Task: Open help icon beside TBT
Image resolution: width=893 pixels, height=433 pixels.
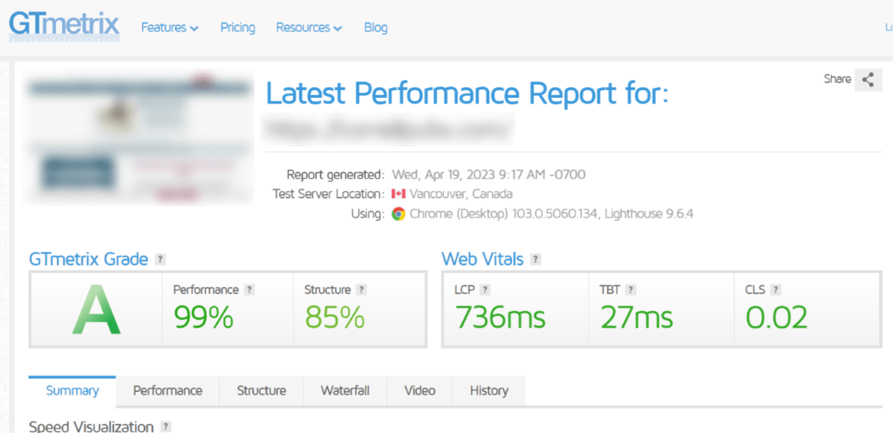Action: 630,290
